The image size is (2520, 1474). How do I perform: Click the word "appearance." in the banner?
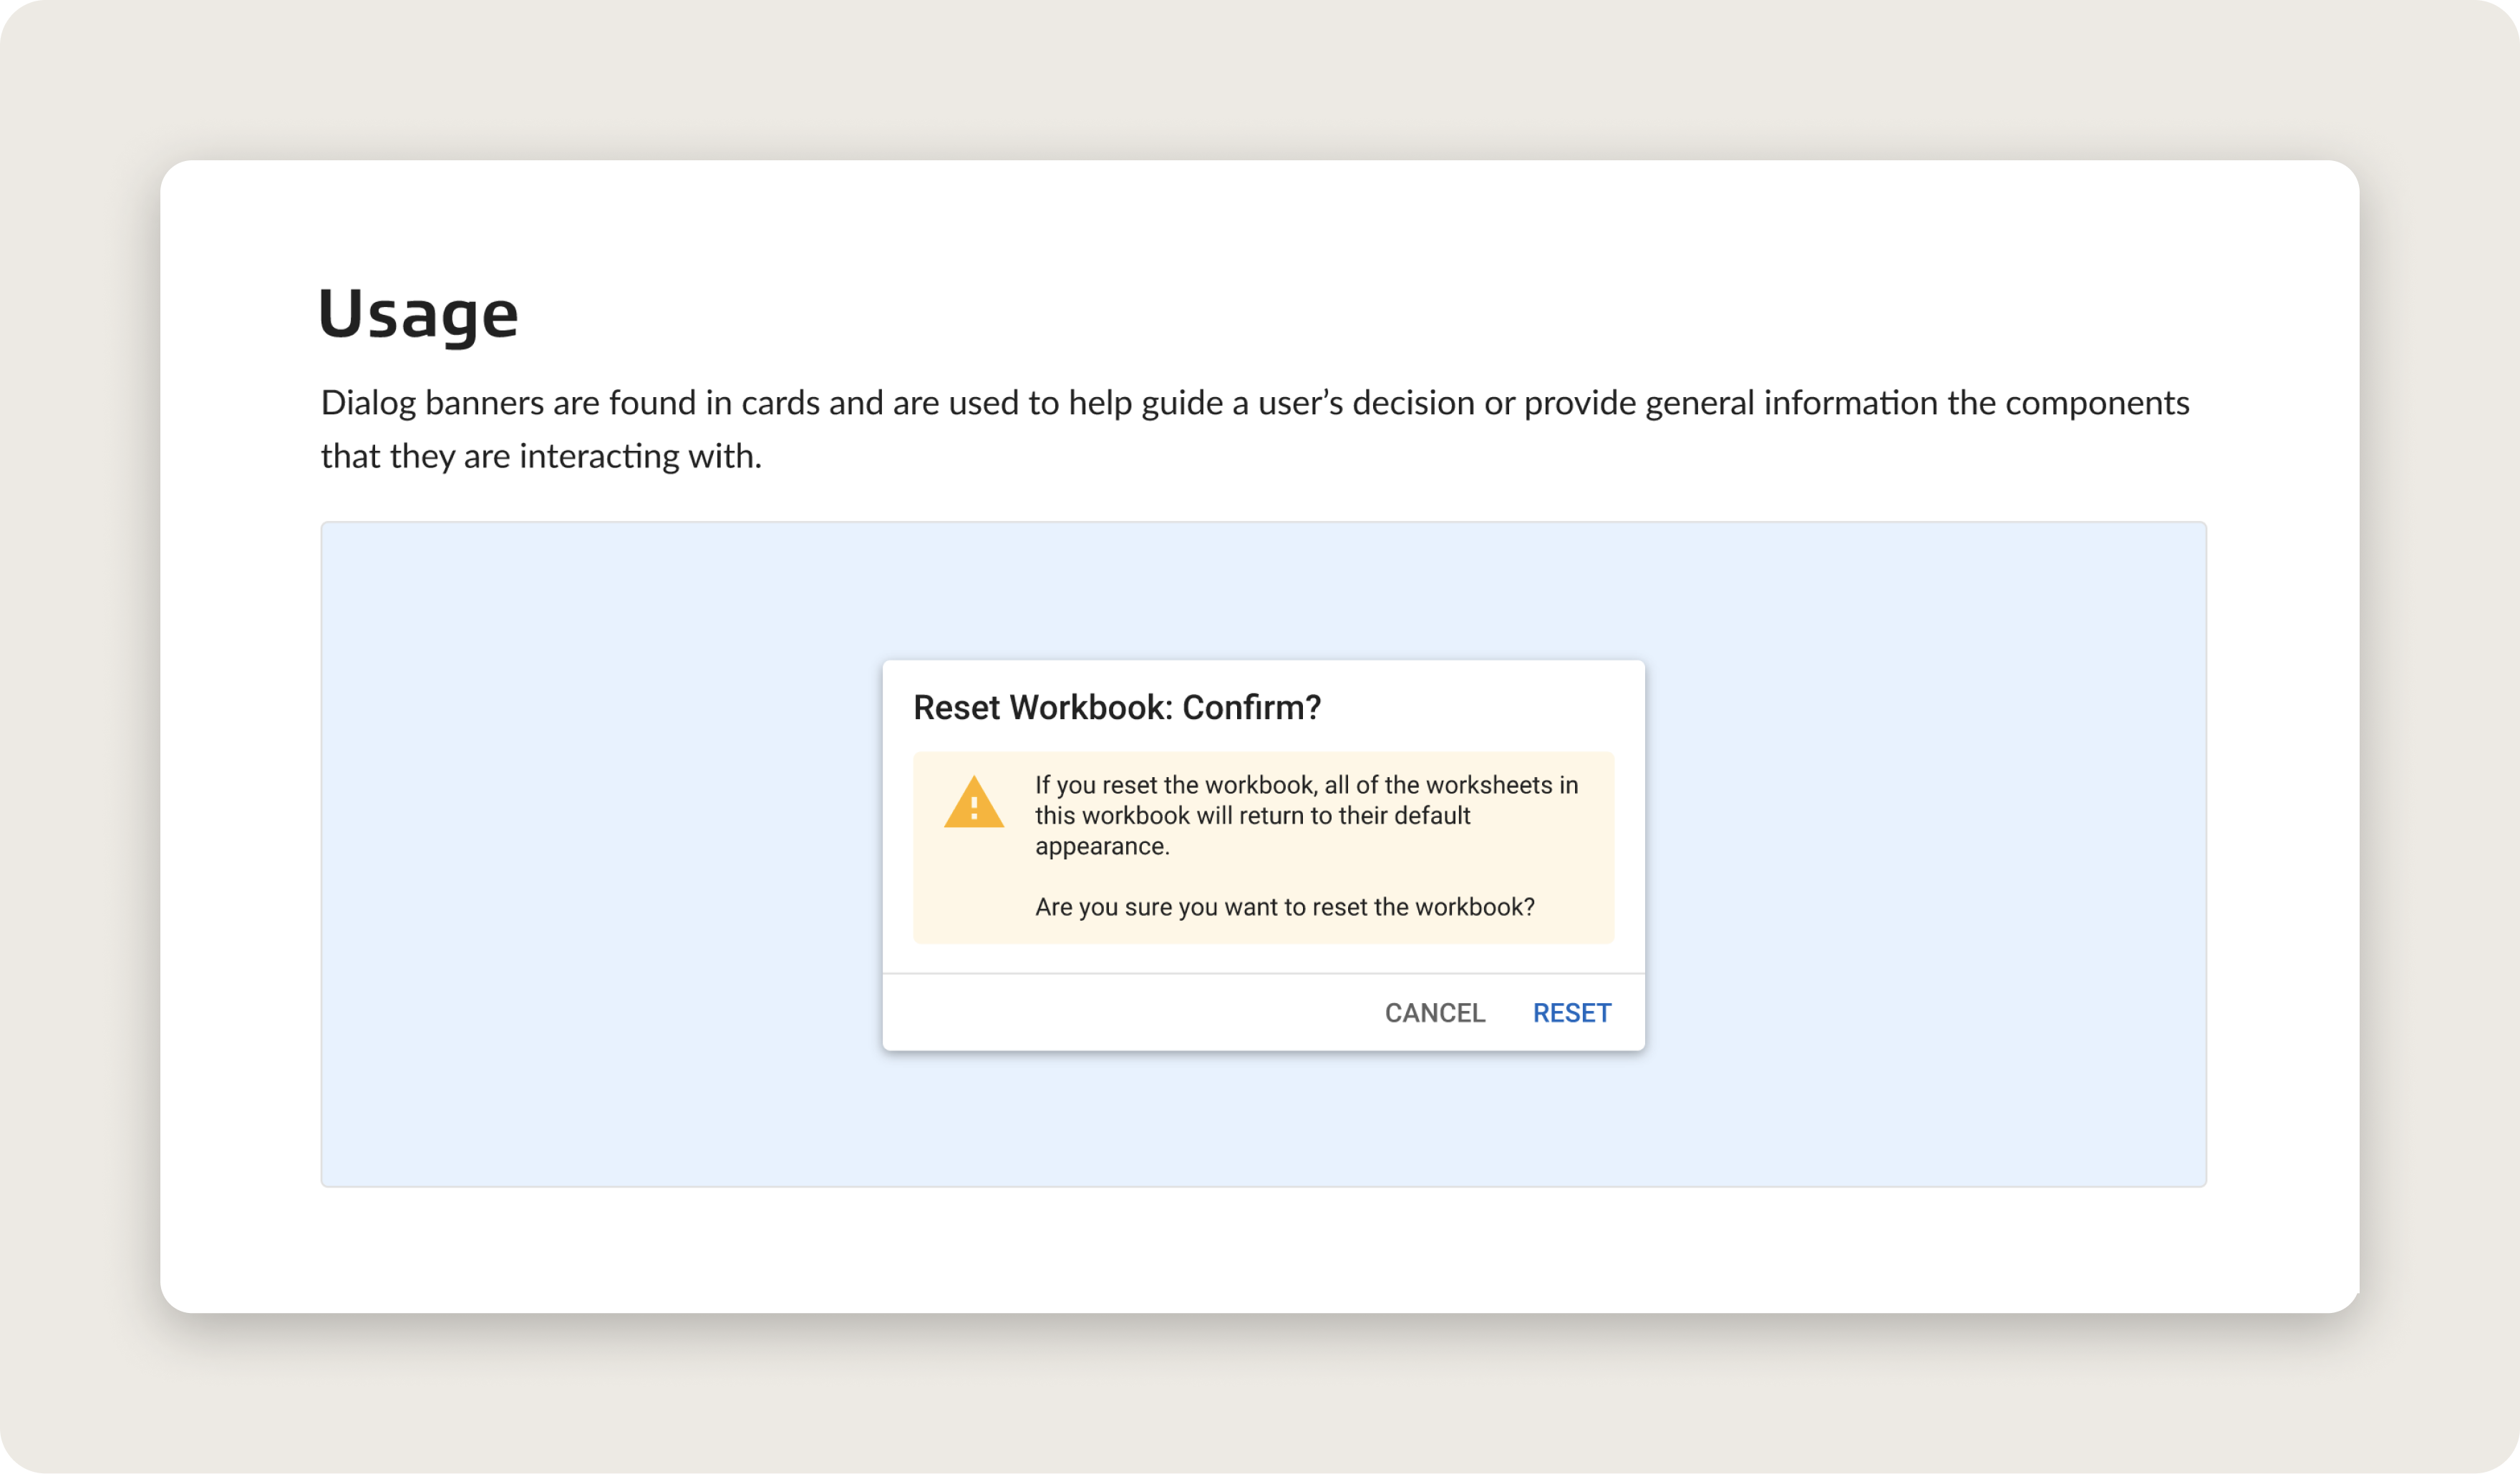point(1102,846)
